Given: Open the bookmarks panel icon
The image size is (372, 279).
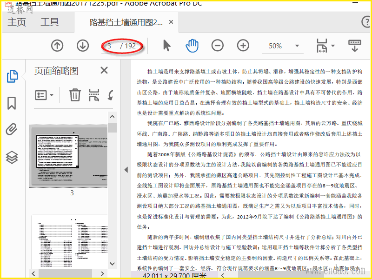Looking at the screenshot, I should tap(12, 103).
